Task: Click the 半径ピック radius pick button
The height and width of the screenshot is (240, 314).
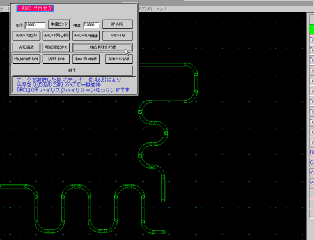Action: (59, 24)
